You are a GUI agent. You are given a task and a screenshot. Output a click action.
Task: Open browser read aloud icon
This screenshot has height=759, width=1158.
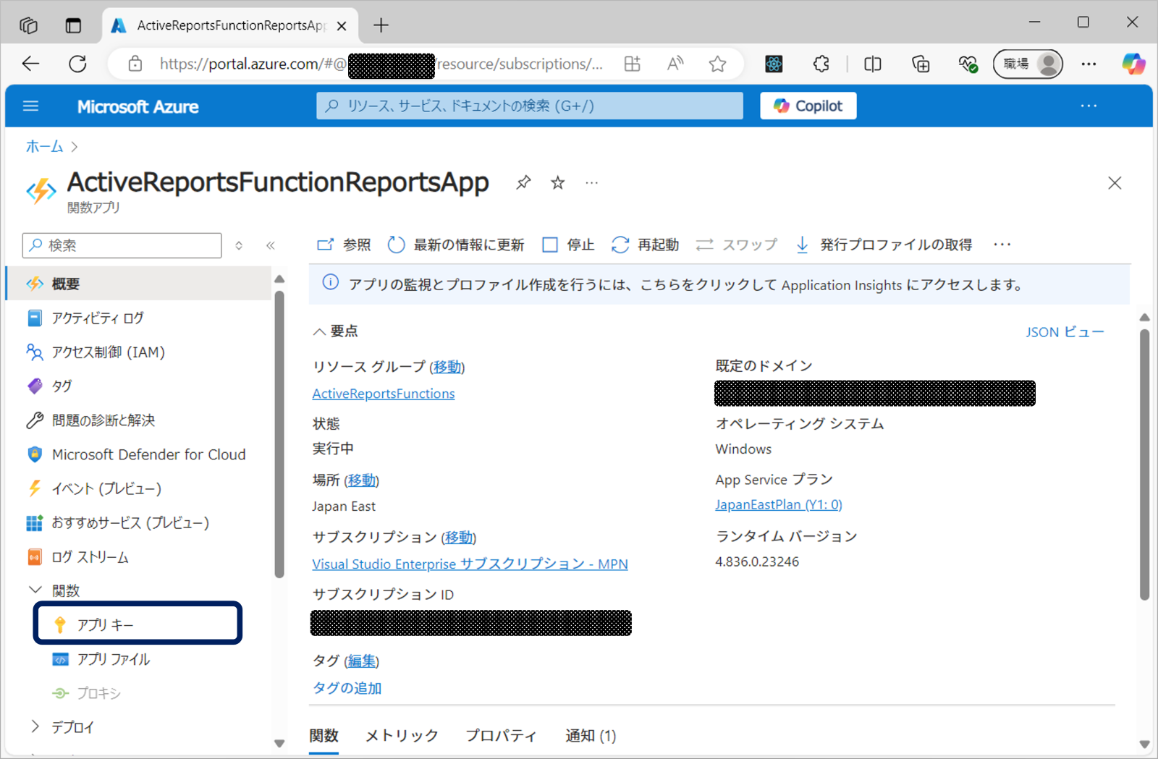click(675, 64)
